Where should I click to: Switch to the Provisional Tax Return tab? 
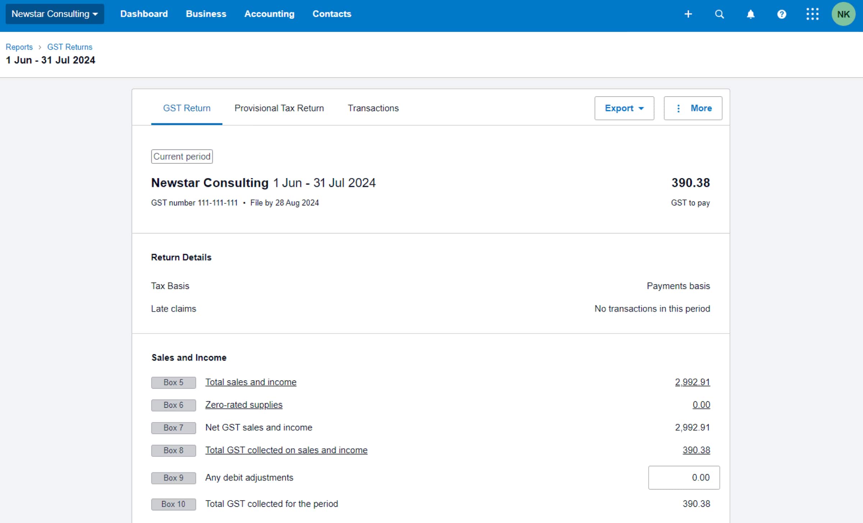click(279, 108)
